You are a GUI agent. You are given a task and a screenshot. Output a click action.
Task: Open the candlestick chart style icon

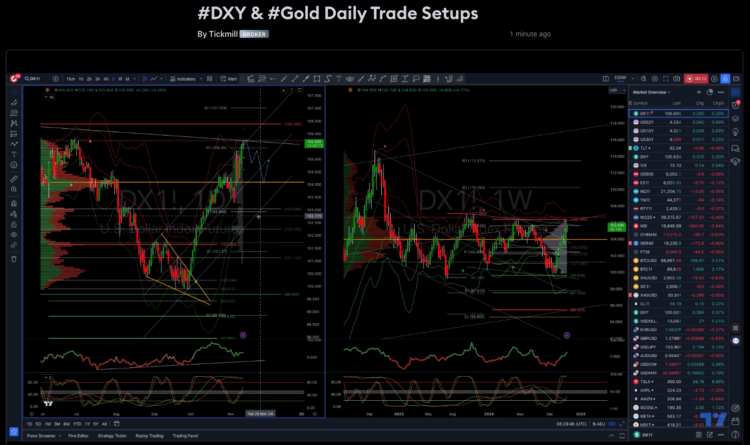[145, 79]
